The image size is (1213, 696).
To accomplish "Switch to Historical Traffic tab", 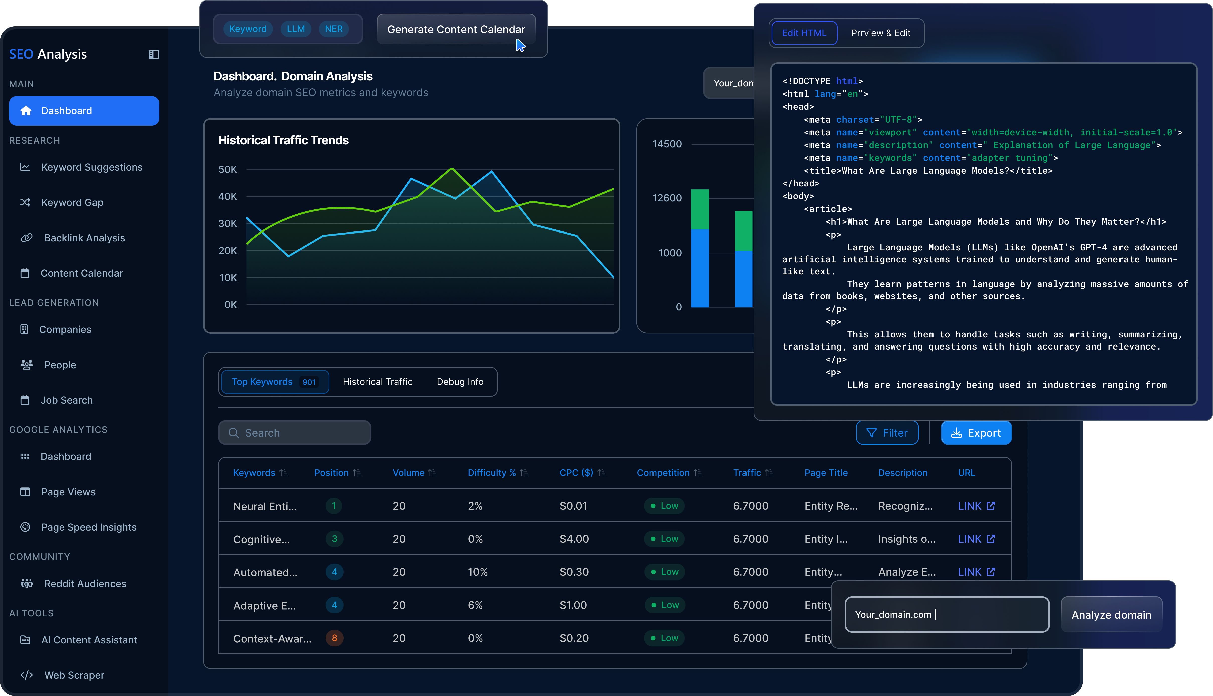I will point(377,382).
